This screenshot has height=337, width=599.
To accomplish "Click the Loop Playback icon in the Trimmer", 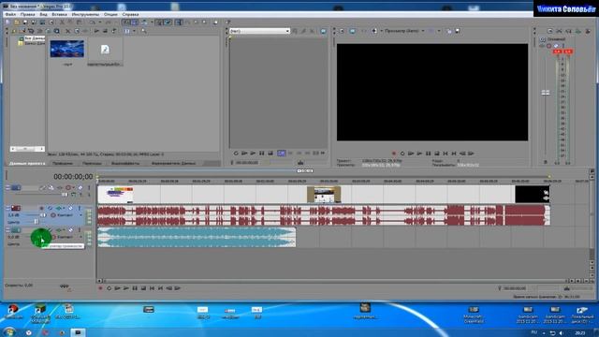I will [236, 154].
